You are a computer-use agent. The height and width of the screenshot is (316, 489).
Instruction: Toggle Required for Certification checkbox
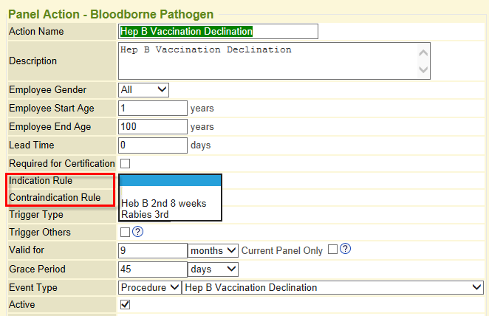(x=125, y=163)
